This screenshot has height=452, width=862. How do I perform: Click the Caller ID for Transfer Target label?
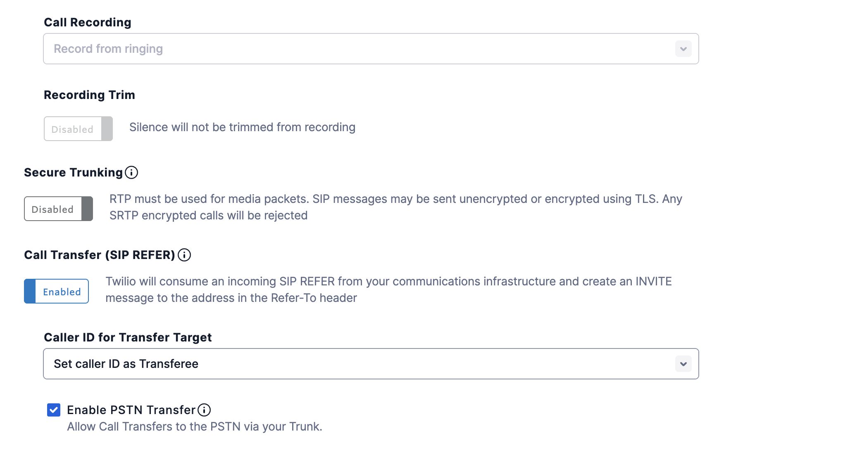tap(128, 337)
